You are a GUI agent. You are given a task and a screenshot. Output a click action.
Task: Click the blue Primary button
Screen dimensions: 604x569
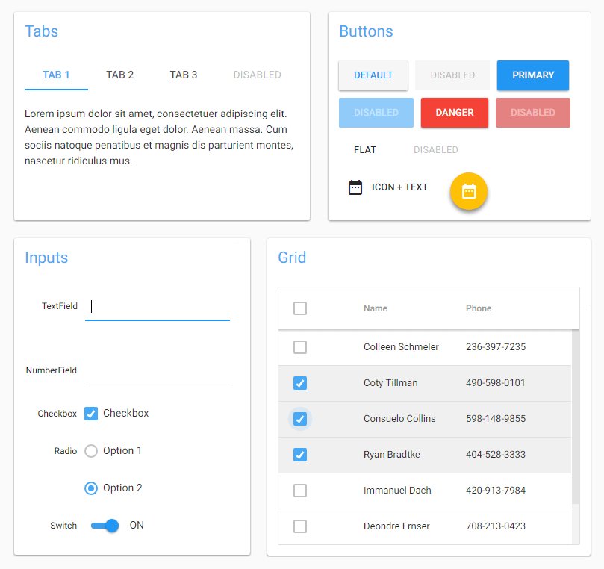pyautogui.click(x=533, y=75)
